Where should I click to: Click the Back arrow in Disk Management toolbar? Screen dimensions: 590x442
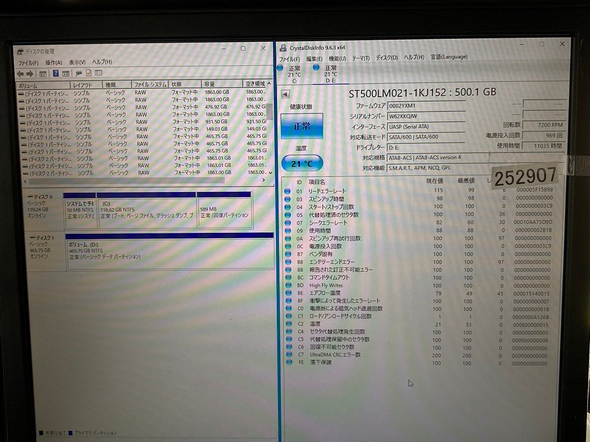tap(20, 74)
